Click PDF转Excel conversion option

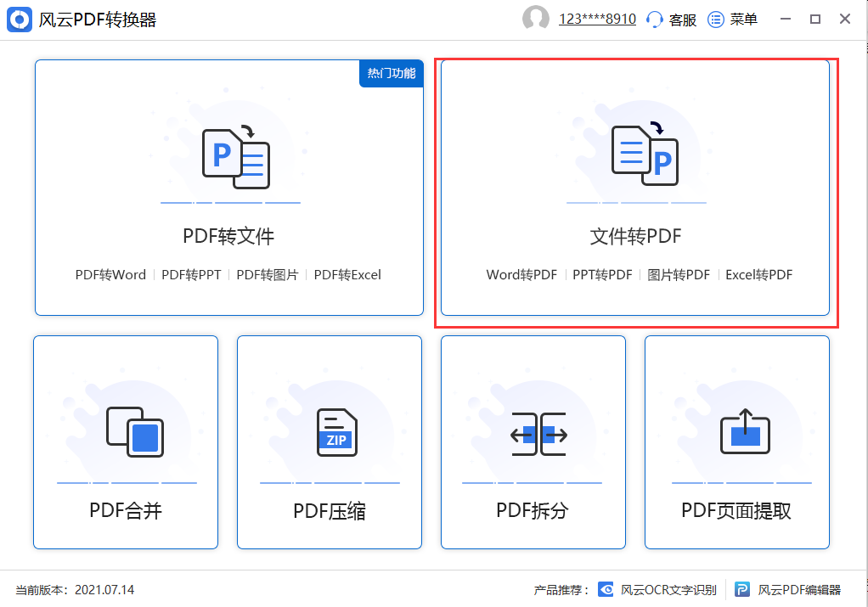pos(347,274)
